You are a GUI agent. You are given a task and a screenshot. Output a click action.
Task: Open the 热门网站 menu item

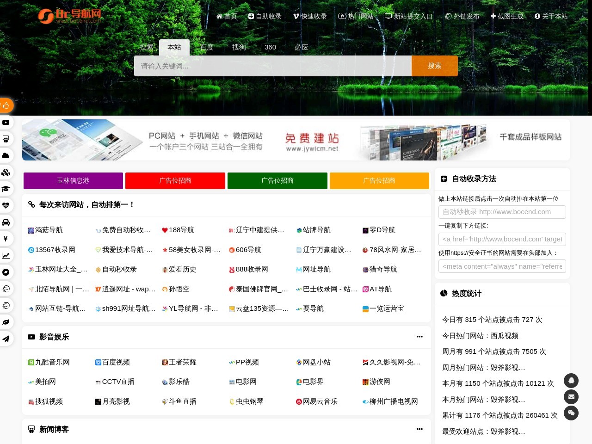click(x=357, y=16)
